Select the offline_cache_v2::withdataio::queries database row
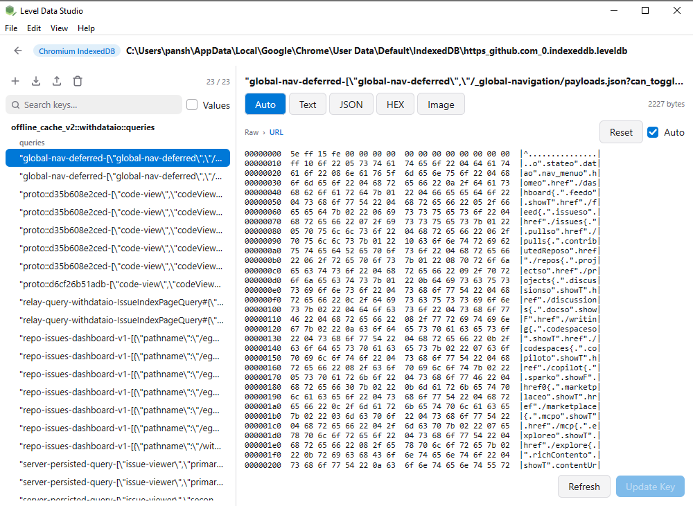The image size is (693, 506). tap(82, 127)
